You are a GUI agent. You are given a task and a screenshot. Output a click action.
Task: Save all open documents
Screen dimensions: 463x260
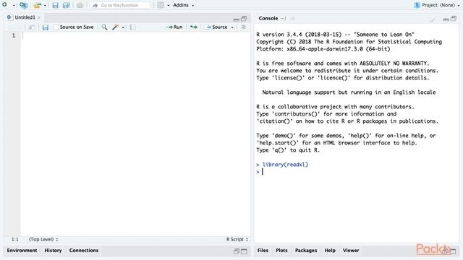66,5
